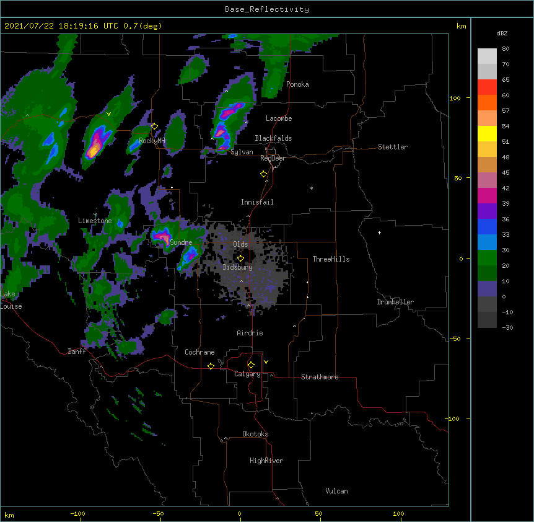Click the Banff town label
Viewport: 534px width, 522px height.
77,352
